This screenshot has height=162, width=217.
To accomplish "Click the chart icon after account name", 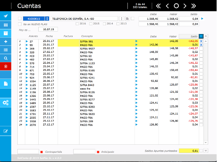I will [127, 18].
